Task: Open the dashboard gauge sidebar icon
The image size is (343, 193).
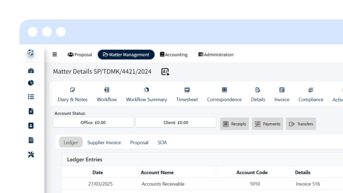Action: coord(31,71)
